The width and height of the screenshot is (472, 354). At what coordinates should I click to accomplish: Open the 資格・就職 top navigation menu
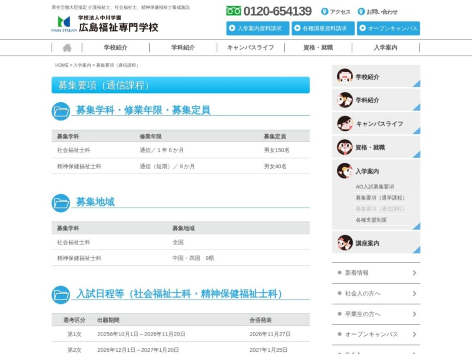318,47
